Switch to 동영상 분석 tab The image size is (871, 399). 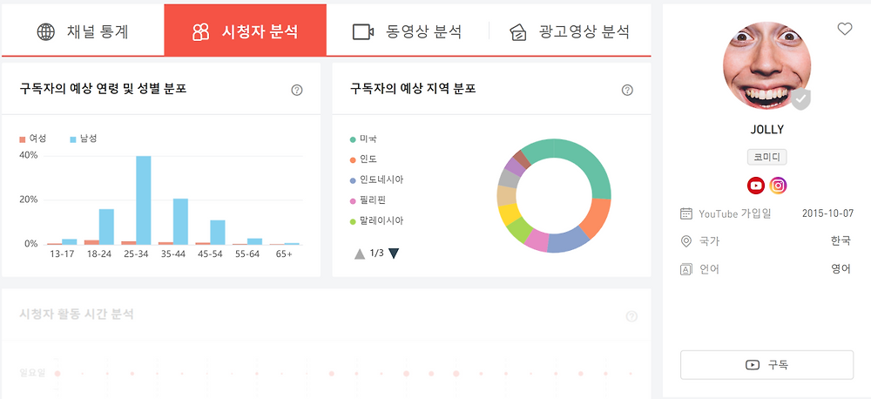tap(407, 32)
